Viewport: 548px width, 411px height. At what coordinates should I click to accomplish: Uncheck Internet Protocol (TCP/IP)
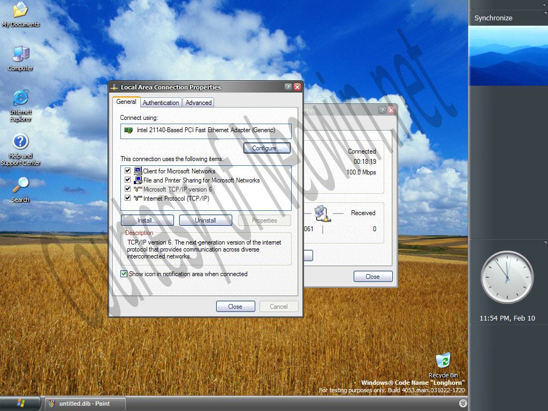[127, 198]
